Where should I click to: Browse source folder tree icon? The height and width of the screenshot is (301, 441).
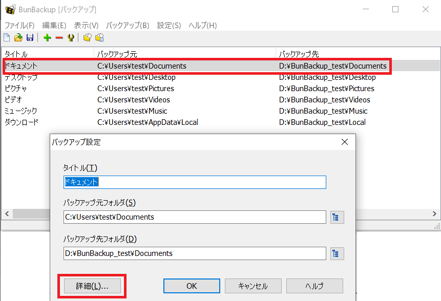(337, 217)
